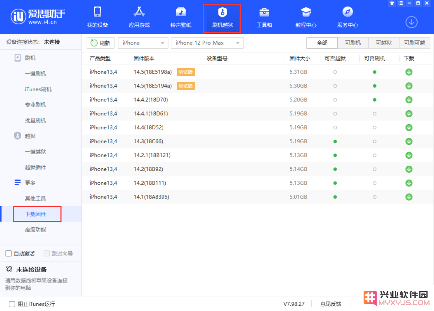This screenshot has width=434, height=311.
Task: Click the 刷机 sidebar section icon
Action: coord(18,58)
